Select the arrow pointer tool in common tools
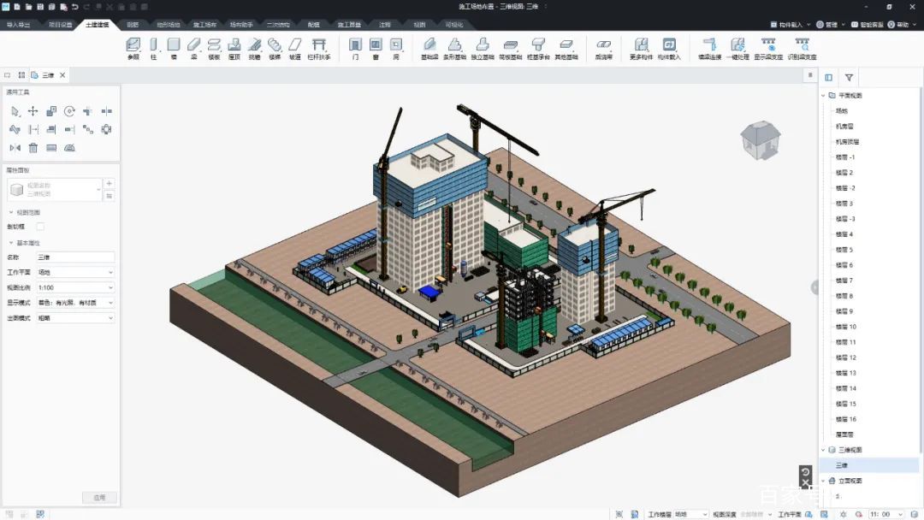 15,110
